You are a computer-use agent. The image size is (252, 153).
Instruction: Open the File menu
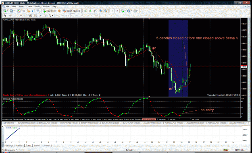pyautogui.click(x=7, y=6)
